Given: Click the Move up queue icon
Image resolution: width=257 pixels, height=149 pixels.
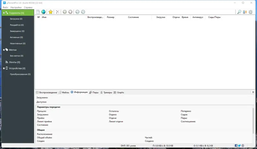Looking at the screenshot, I should point(77,12).
